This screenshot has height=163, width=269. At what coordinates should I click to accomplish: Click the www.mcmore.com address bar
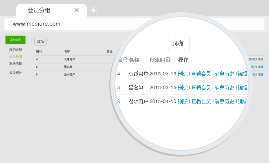point(122,24)
